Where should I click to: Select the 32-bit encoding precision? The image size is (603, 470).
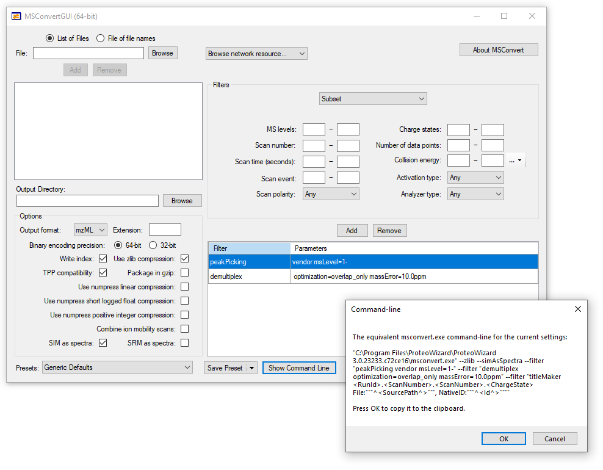click(x=153, y=245)
